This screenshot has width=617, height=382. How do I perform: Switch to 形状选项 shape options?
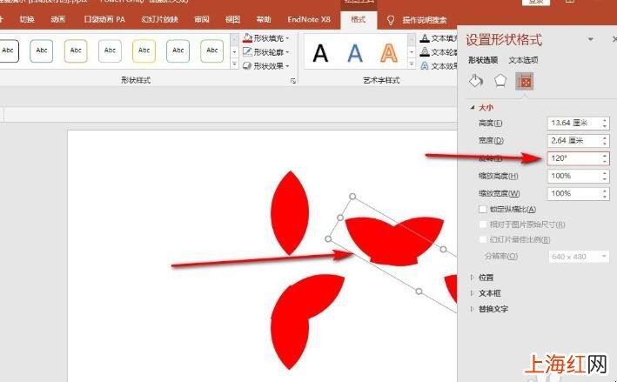483,60
